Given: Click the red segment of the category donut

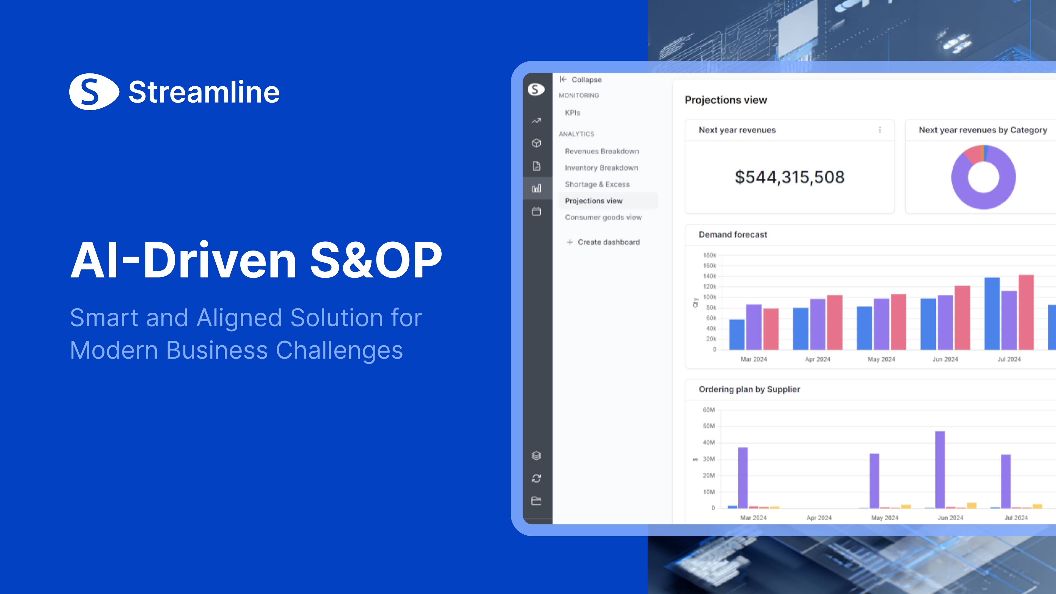Looking at the screenshot, I should click(x=974, y=155).
